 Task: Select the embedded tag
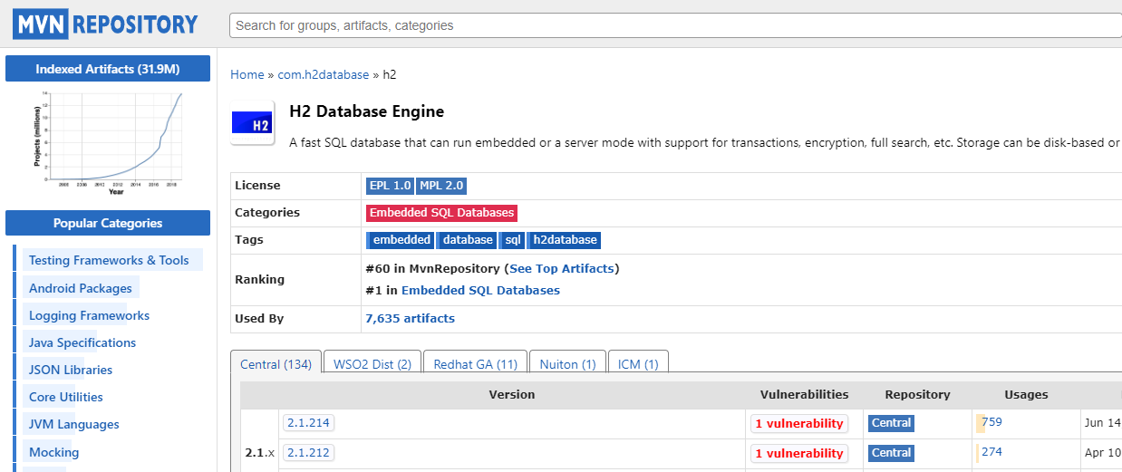pyautogui.click(x=401, y=240)
